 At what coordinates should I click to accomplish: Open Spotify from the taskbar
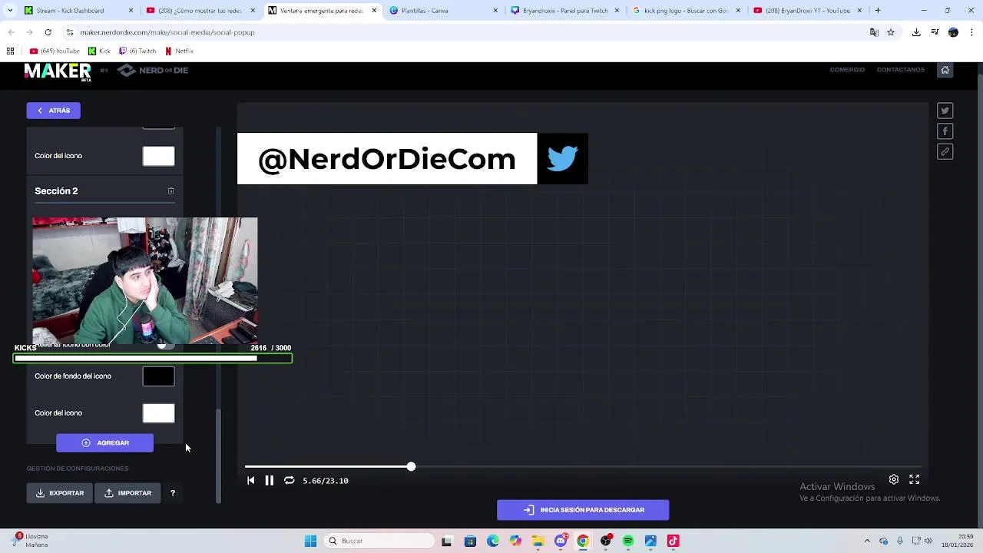click(x=628, y=541)
